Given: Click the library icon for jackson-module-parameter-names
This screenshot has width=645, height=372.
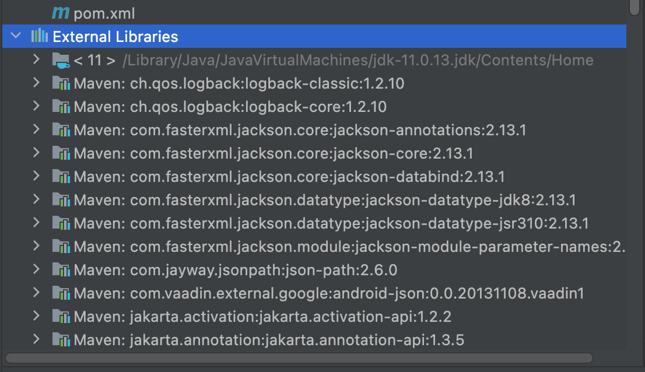Looking at the screenshot, I should [61, 247].
